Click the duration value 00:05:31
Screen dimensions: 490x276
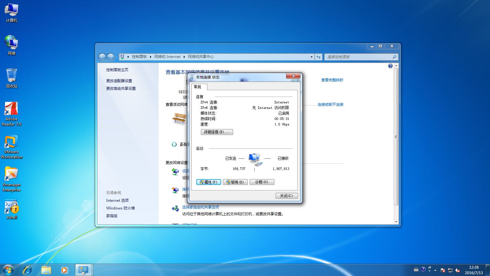click(282, 119)
